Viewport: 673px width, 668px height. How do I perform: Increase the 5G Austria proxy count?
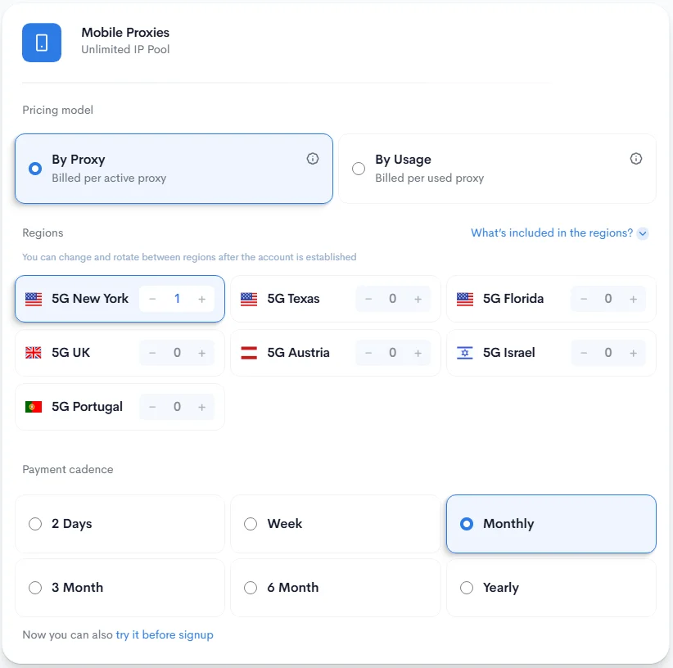(418, 353)
